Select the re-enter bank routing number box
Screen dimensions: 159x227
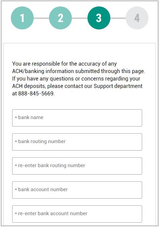77,166
